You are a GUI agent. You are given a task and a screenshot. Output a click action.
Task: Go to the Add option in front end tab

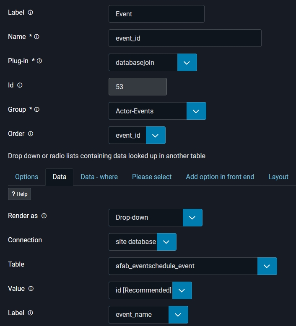point(220,177)
